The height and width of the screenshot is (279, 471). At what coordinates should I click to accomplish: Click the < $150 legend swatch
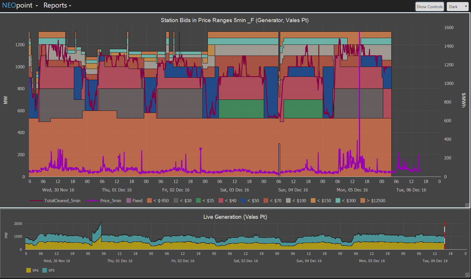313,201
